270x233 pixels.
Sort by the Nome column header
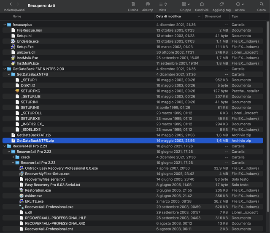click(x=17, y=16)
